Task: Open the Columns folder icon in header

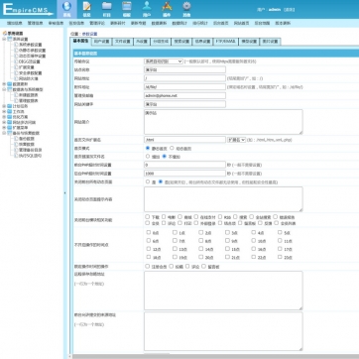Action: tap(106, 9)
